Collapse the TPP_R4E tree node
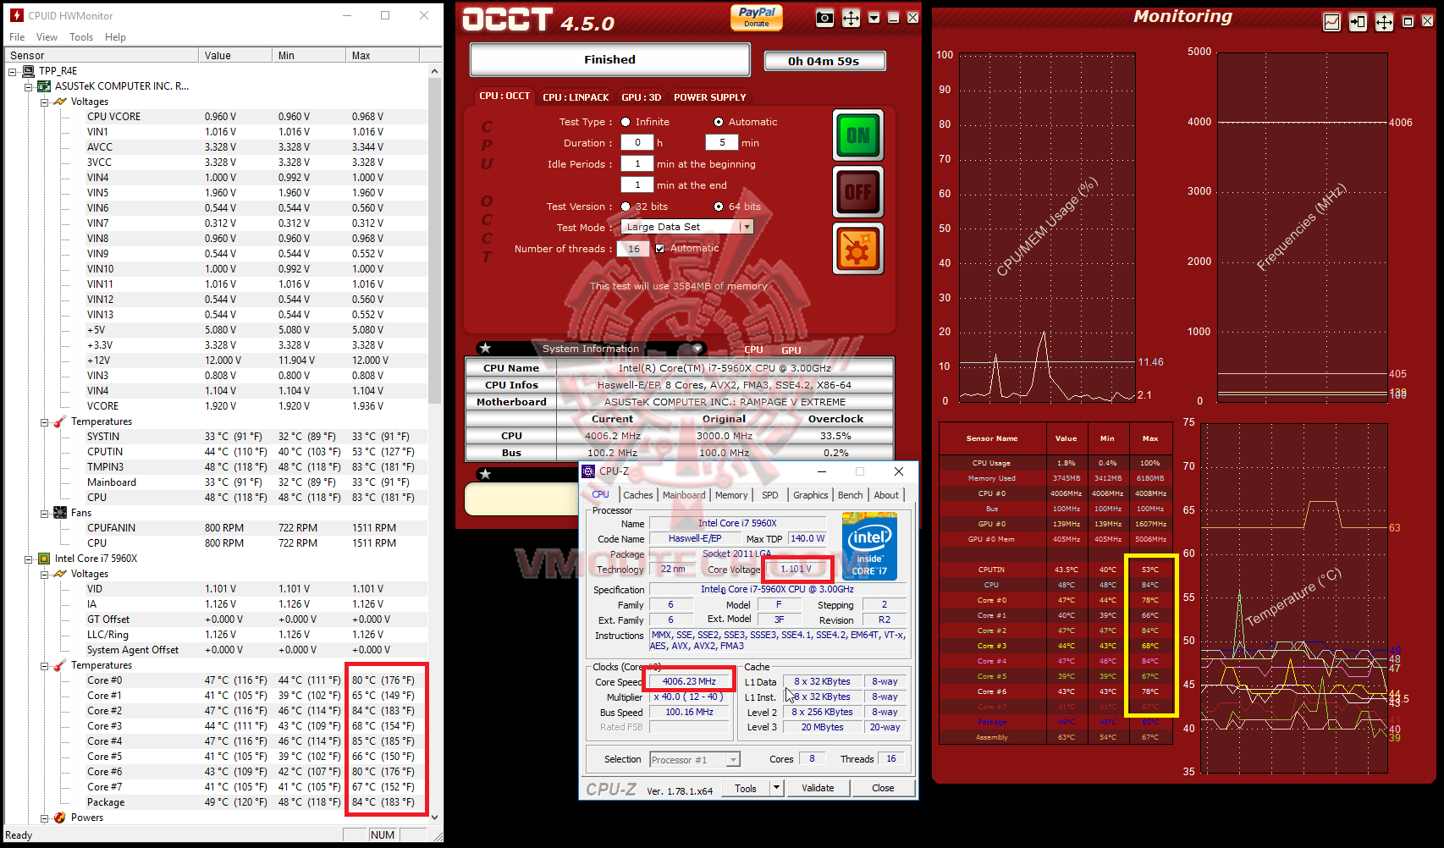This screenshot has height=848, width=1444. [x=13, y=72]
